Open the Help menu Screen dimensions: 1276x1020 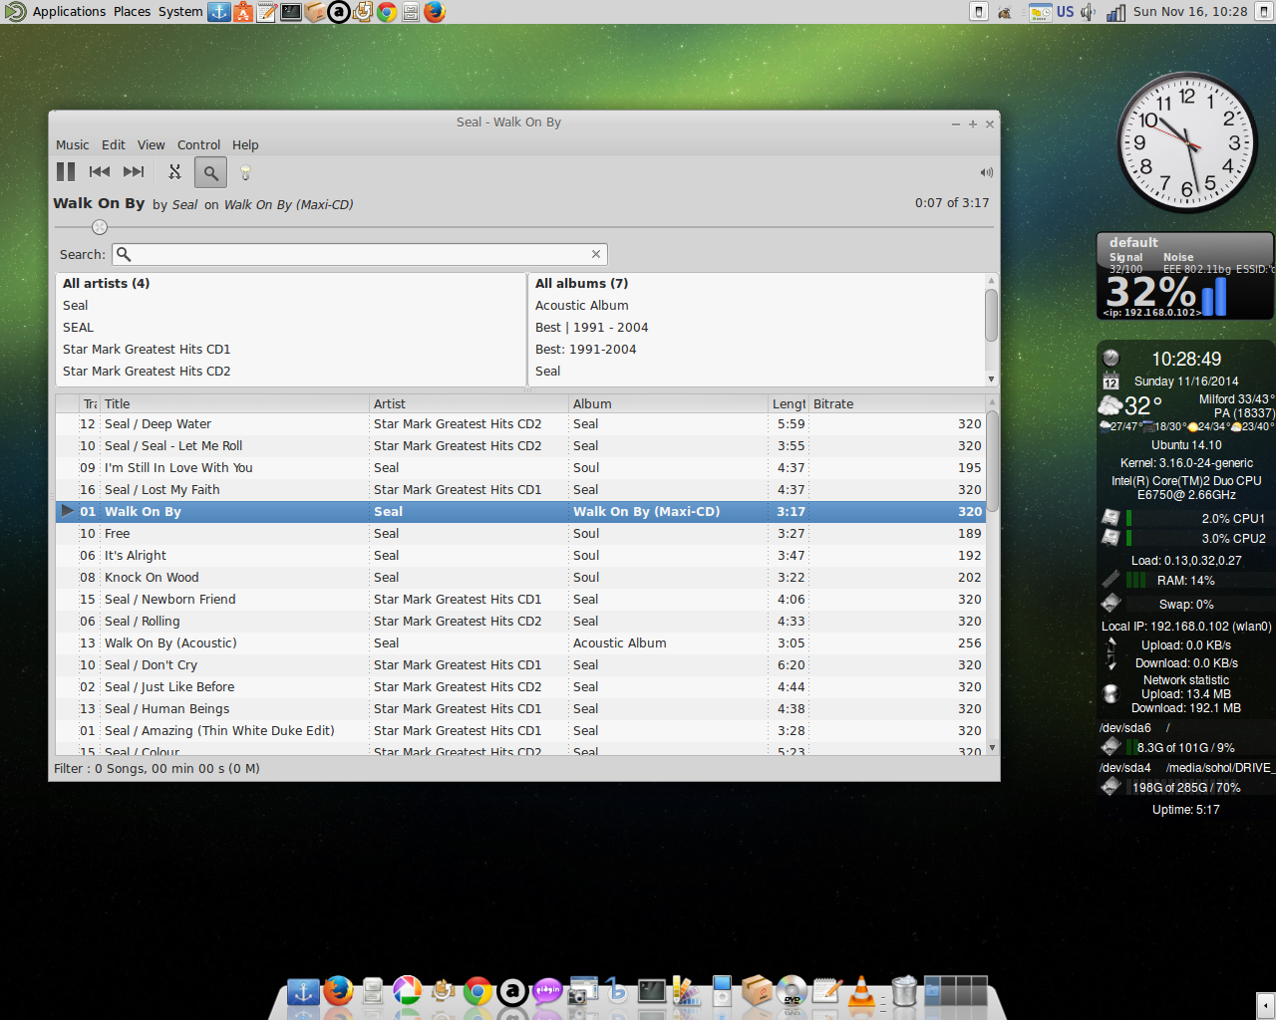tap(245, 145)
